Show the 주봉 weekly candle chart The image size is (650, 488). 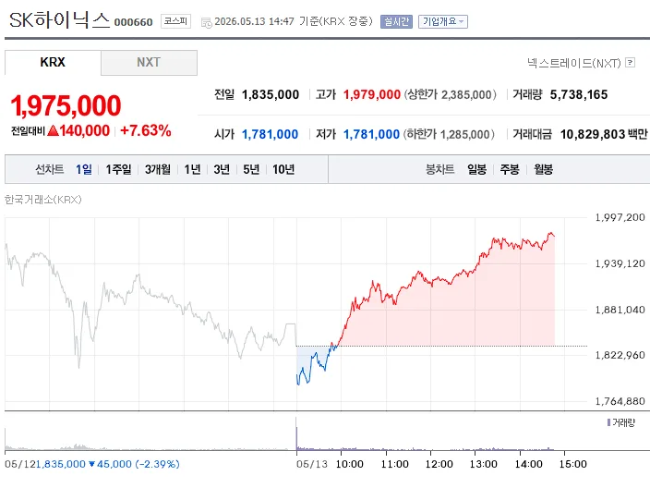click(x=510, y=169)
